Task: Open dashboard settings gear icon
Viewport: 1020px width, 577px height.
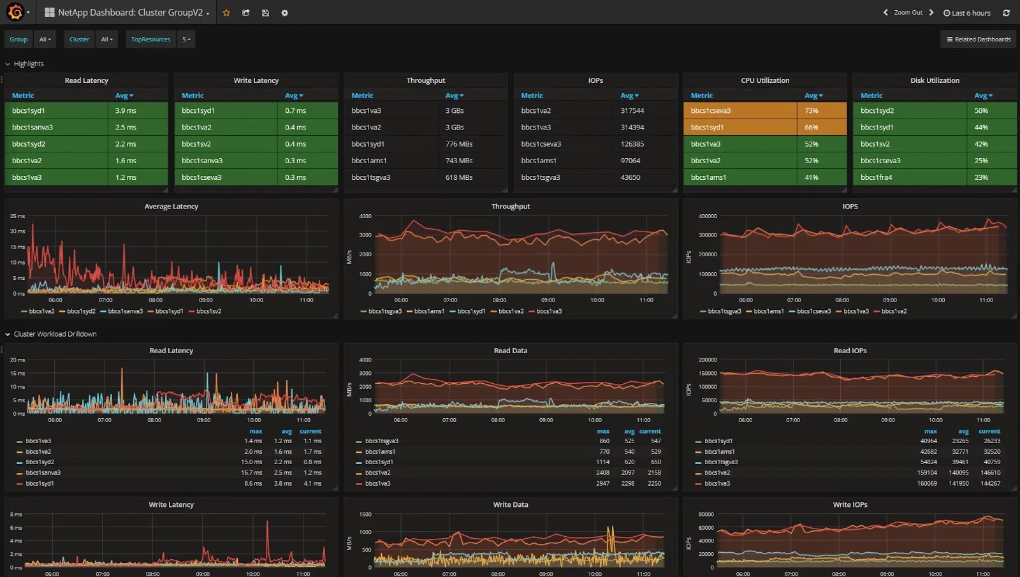Action: [285, 13]
